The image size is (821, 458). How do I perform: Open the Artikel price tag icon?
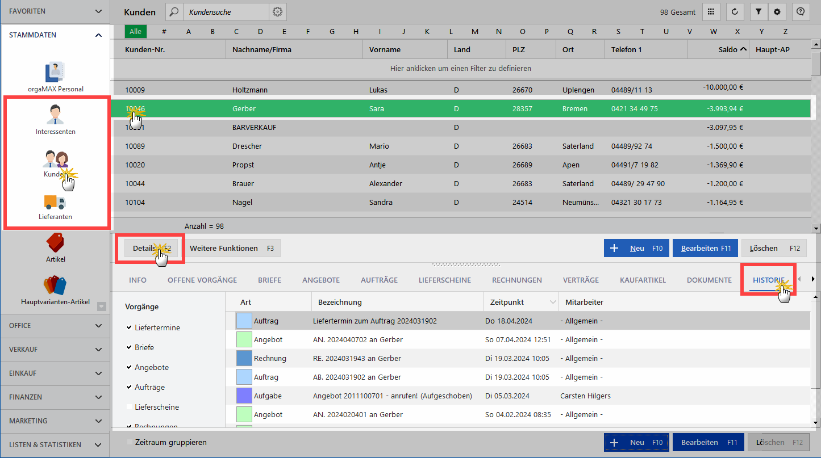55,242
